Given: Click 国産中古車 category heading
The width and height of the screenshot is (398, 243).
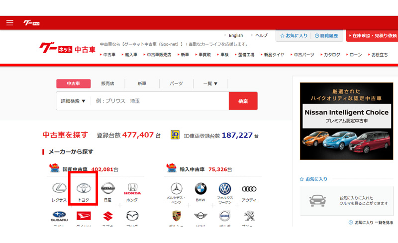Looking at the screenshot, I should (75, 169).
